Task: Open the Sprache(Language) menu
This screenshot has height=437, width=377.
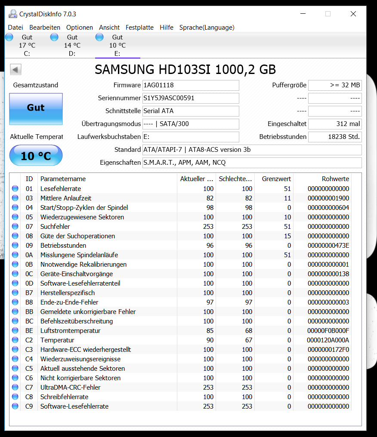Action: point(207,28)
